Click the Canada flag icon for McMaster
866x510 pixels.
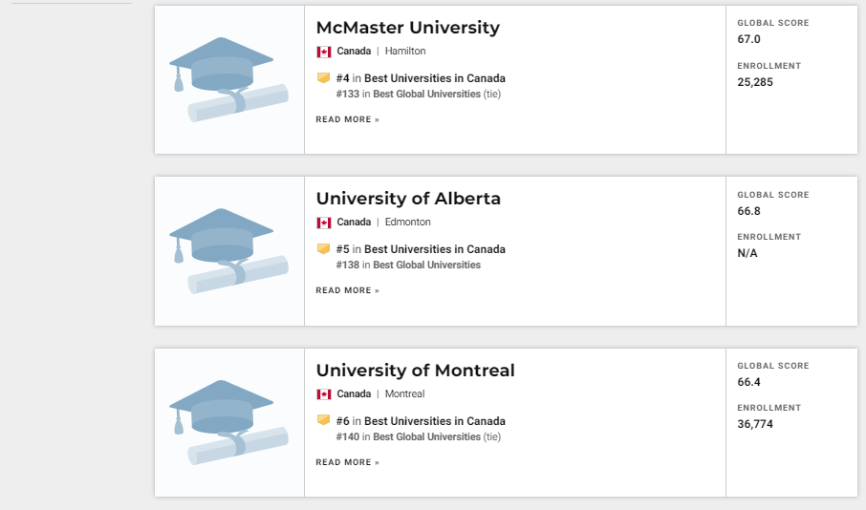click(324, 52)
